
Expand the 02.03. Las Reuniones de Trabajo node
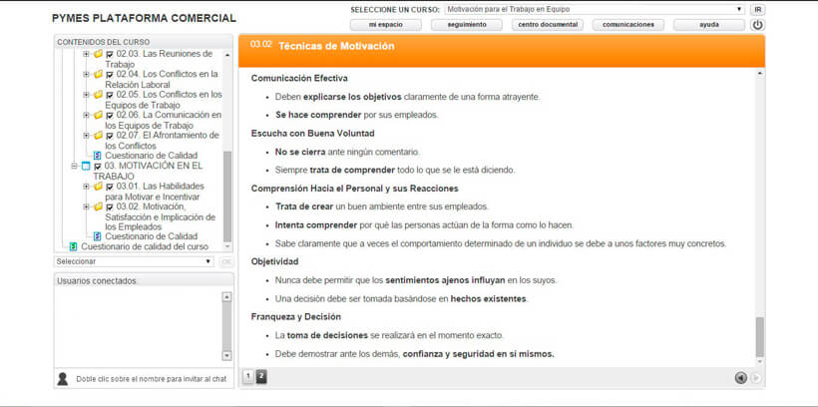click(86, 54)
